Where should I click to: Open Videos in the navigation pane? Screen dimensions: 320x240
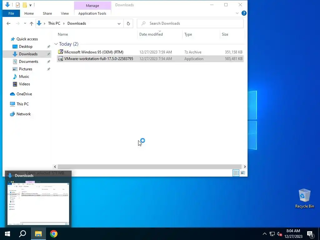[24, 84]
